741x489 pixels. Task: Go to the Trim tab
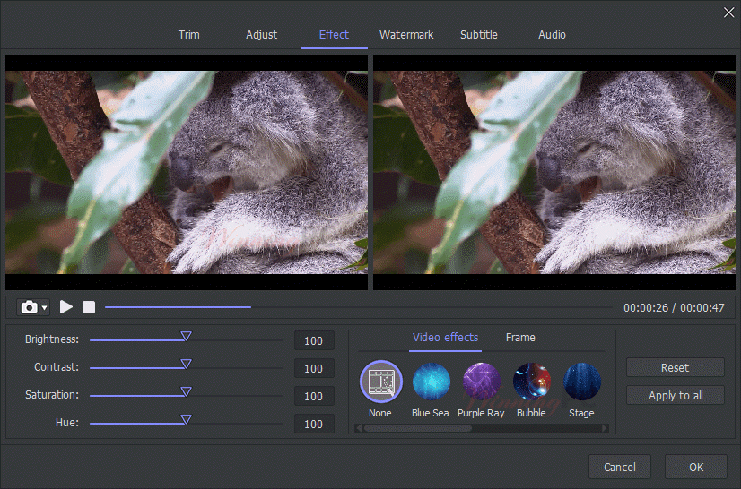click(x=189, y=35)
